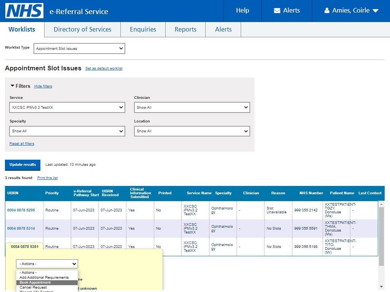390x292 pixels.
Task: Sort by Reason column header
Action: tap(278, 193)
